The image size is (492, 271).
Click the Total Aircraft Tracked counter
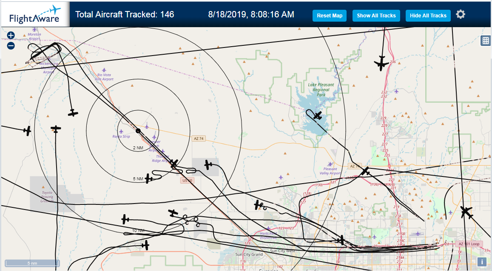tap(125, 14)
